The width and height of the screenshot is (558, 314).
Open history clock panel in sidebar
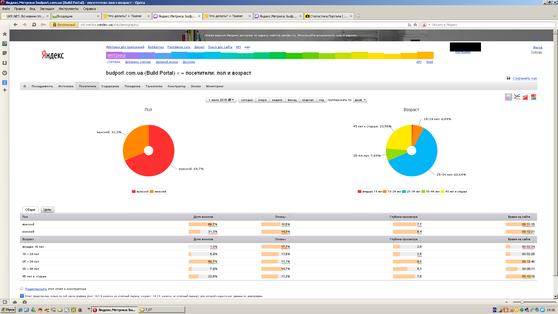click(x=5, y=73)
